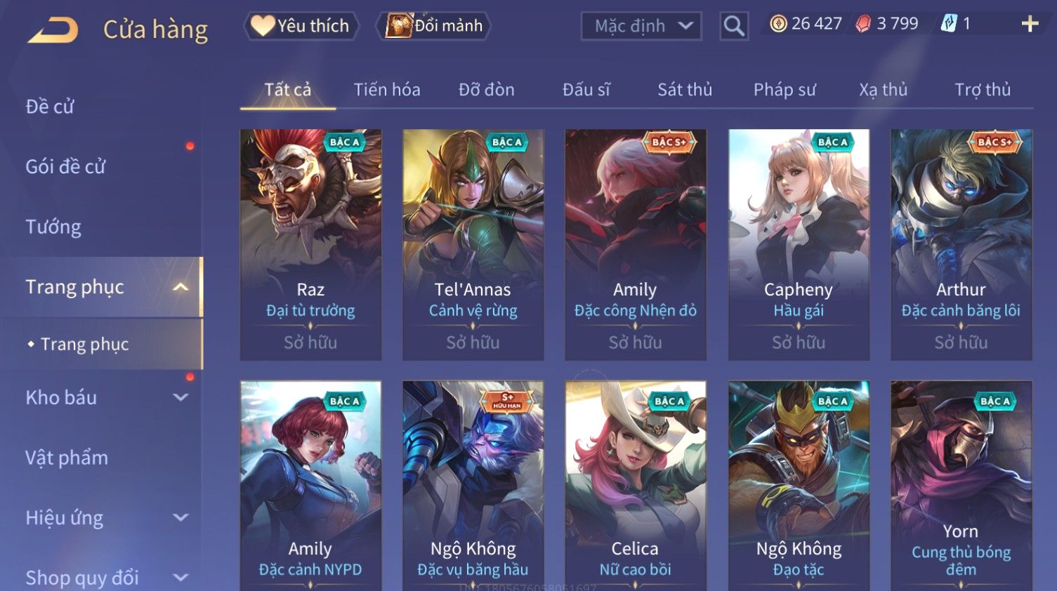The height and width of the screenshot is (591, 1057).
Task: Switch to the Sát thủ tab
Action: coord(685,90)
